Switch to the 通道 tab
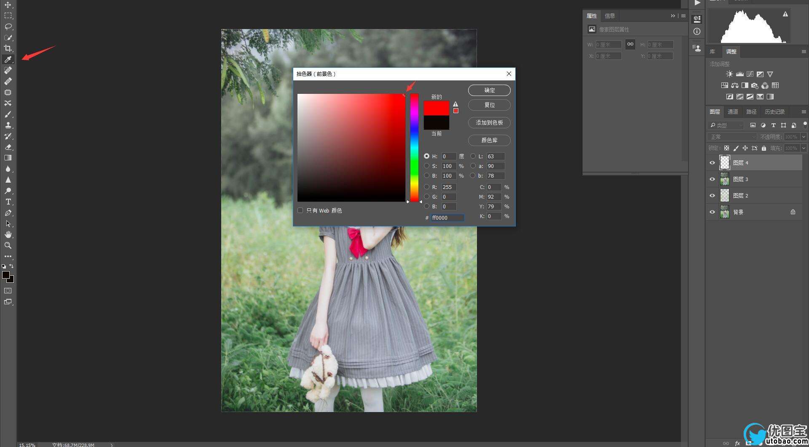This screenshot has height=447, width=809. coord(733,112)
